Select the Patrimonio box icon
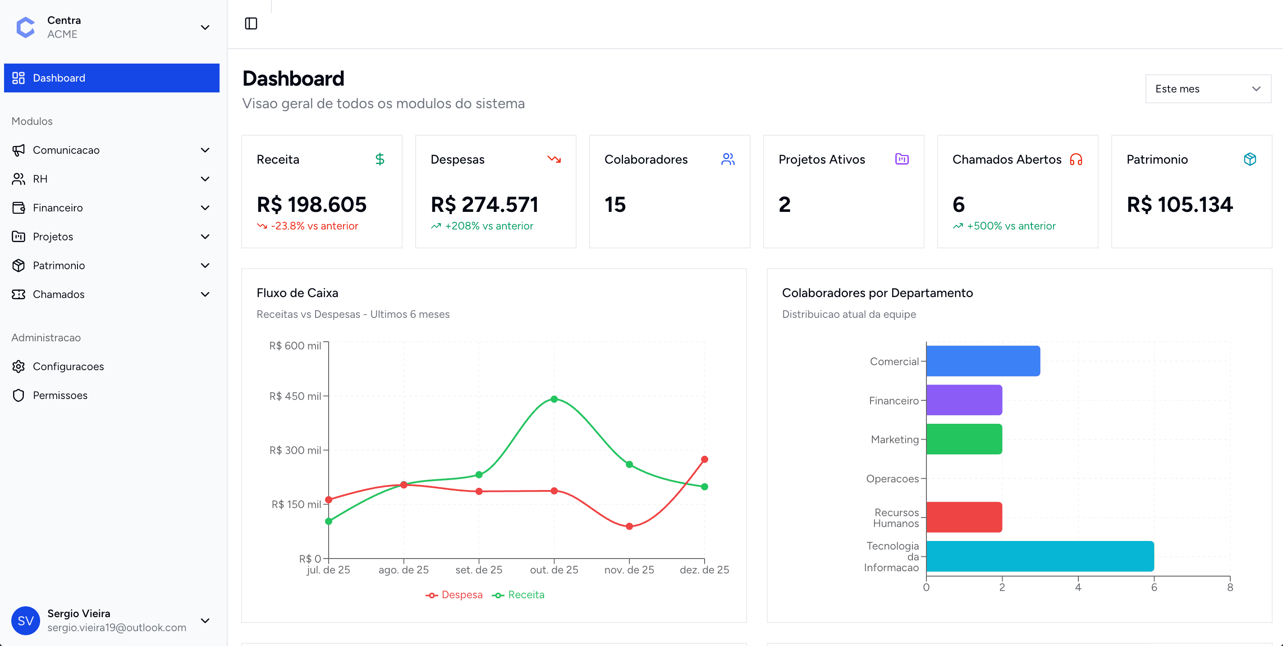The width and height of the screenshot is (1283, 646). (x=18, y=266)
